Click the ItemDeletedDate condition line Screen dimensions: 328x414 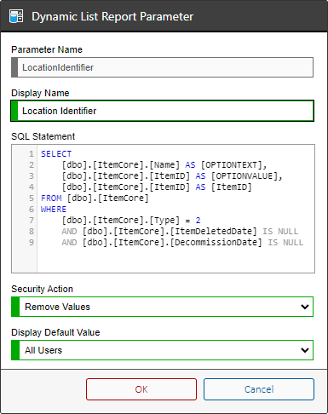(x=180, y=232)
